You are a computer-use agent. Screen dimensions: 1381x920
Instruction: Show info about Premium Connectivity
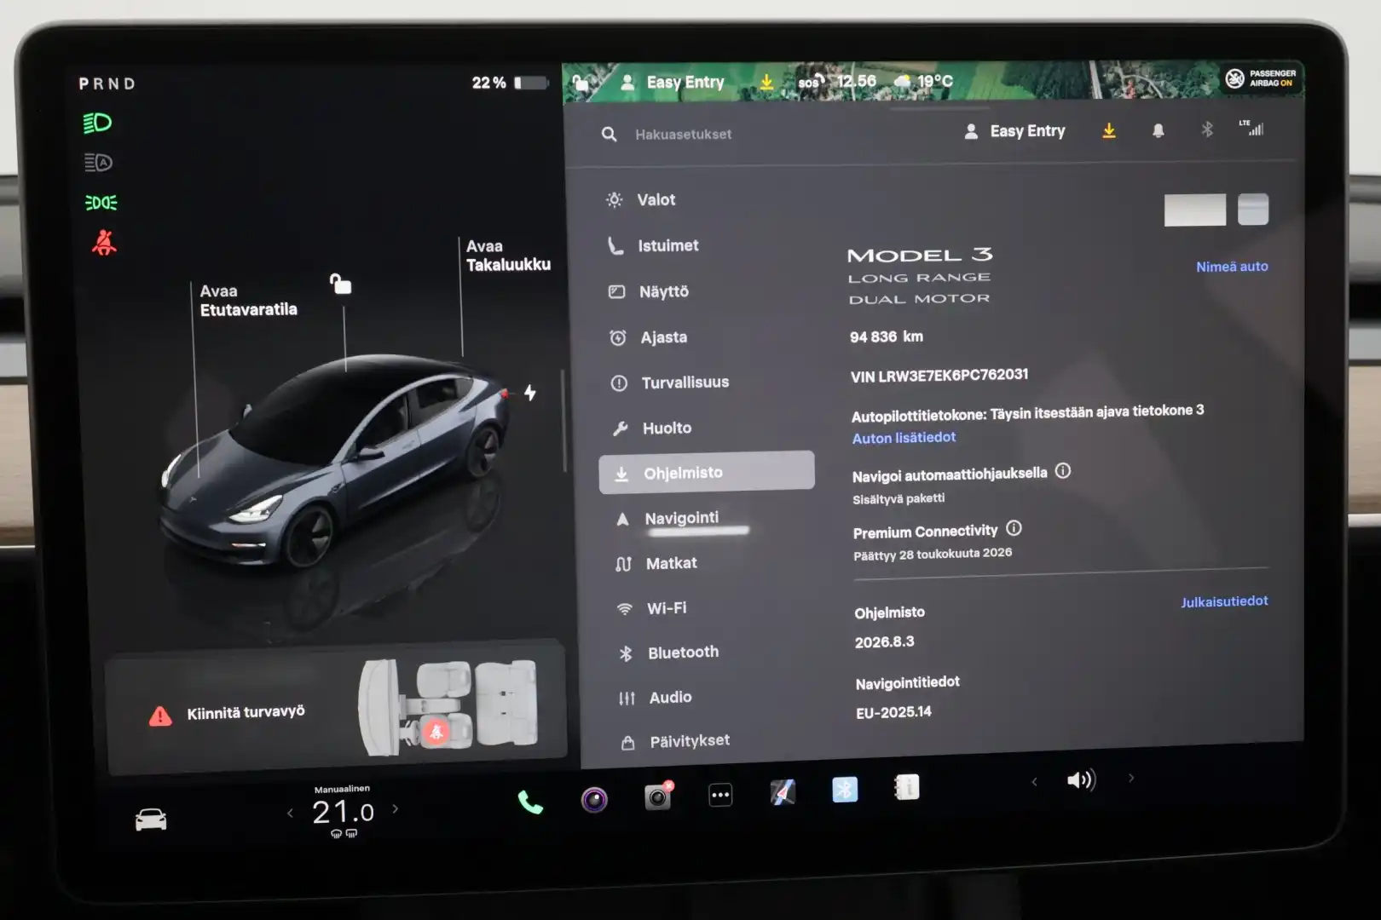(1014, 528)
